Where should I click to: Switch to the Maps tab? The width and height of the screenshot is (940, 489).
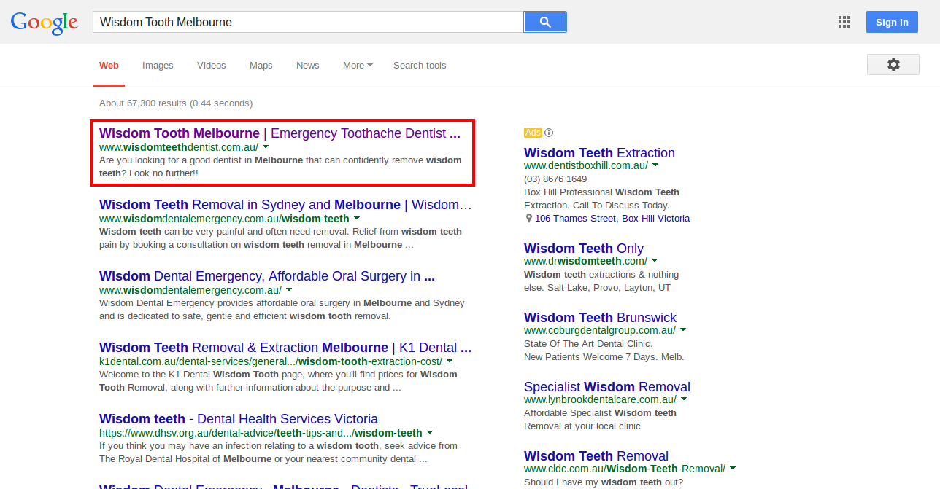tap(261, 66)
